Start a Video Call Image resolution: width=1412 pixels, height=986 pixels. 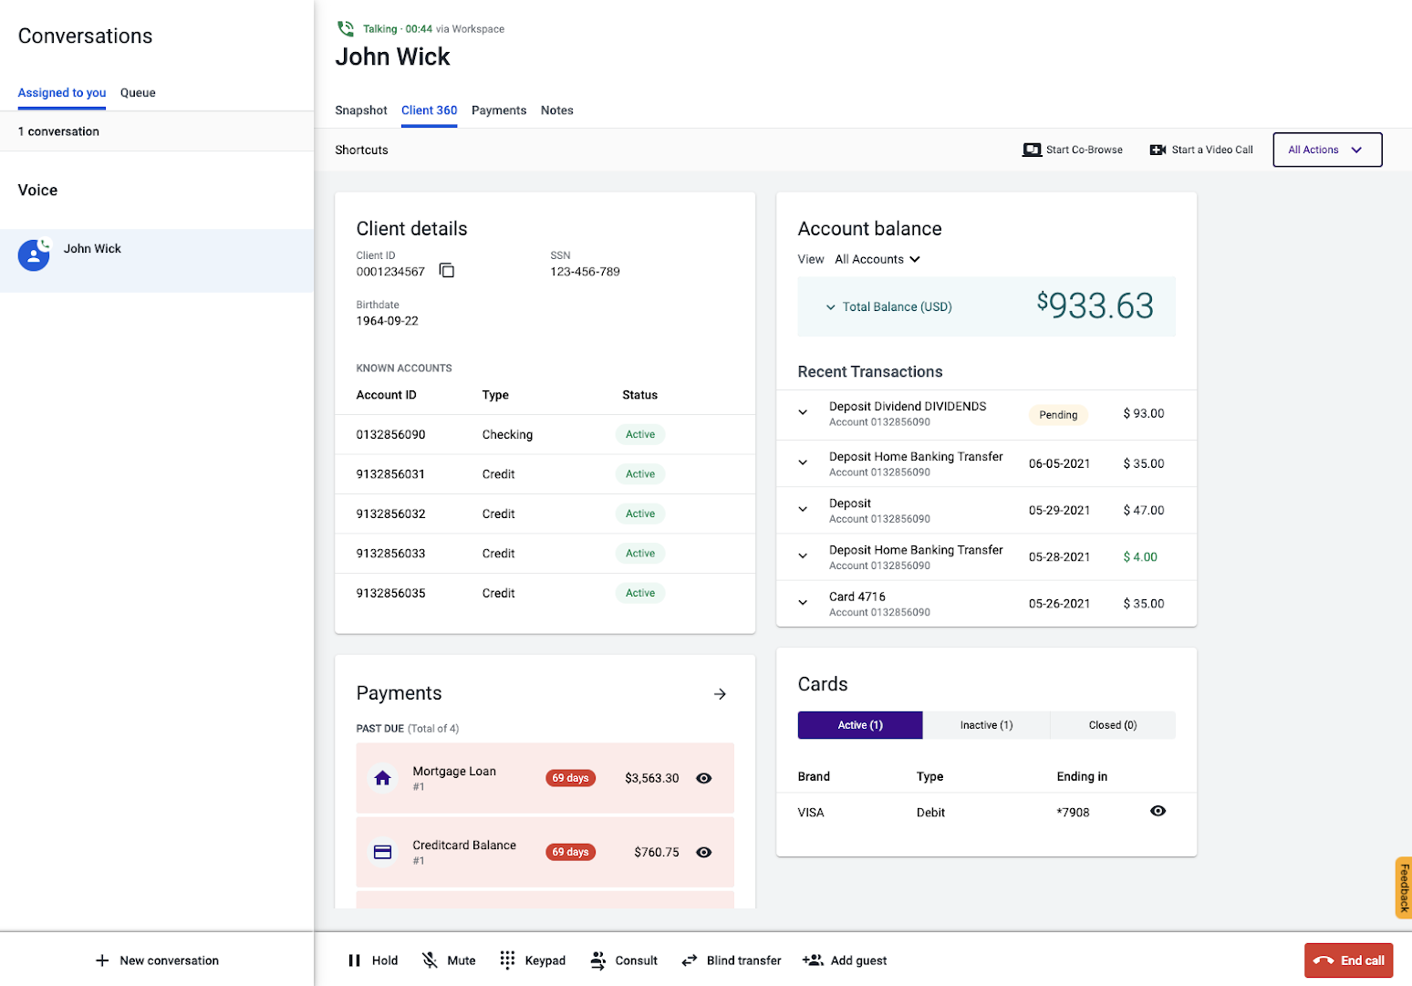pyautogui.click(x=1201, y=150)
